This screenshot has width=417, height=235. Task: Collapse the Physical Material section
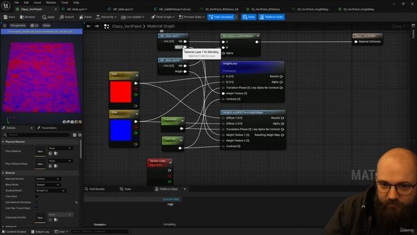pos(3,142)
